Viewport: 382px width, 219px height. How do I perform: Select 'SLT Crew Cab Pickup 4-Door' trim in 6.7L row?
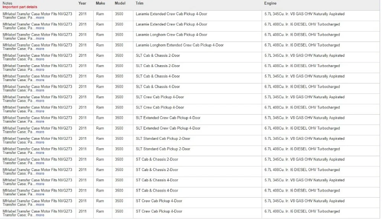(x=160, y=107)
